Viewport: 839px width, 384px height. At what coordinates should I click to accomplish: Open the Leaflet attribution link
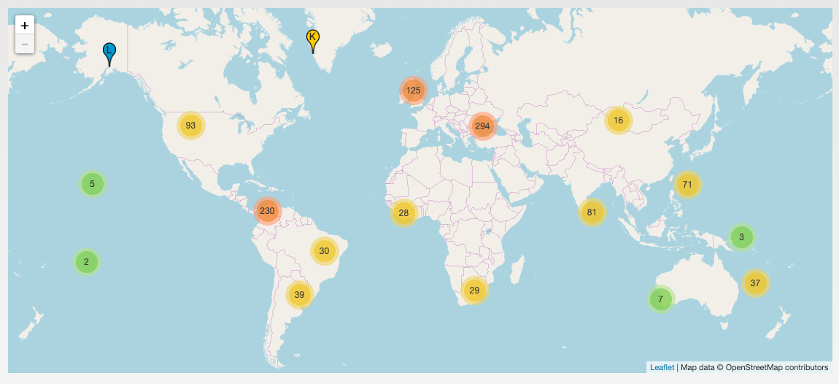coord(662,367)
